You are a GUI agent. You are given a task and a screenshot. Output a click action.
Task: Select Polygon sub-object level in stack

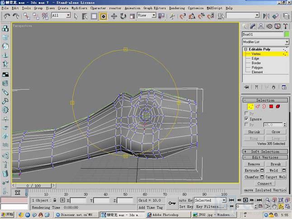click(257, 68)
